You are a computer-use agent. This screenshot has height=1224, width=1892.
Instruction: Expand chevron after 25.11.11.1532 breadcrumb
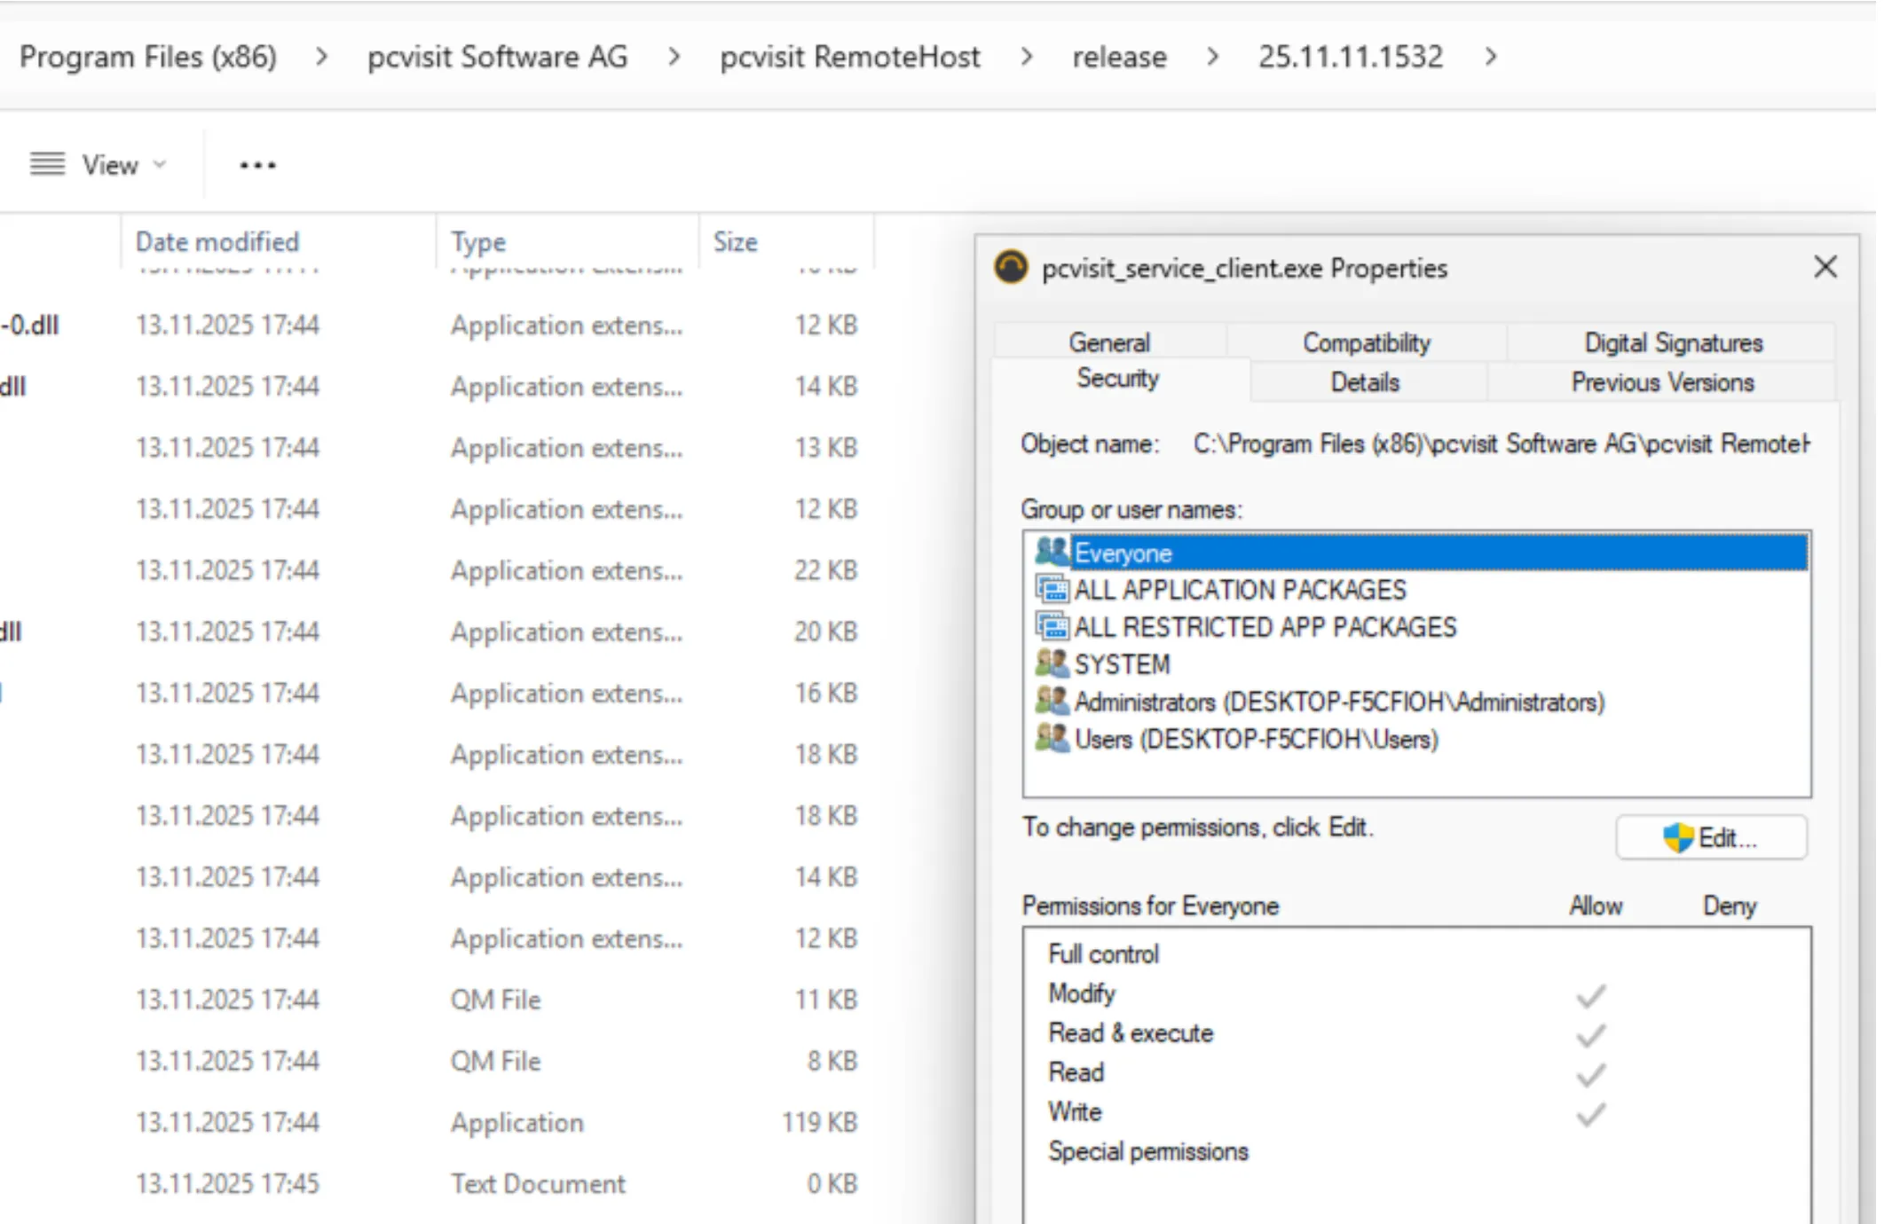tap(1491, 57)
